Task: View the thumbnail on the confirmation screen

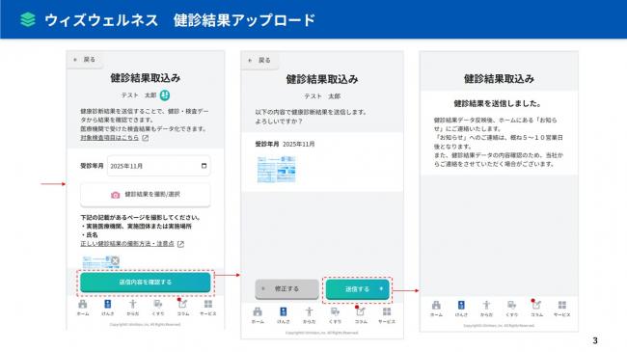Action: 276,169
